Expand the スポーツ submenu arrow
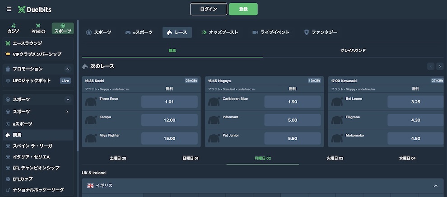Image resolution: width=447 pixels, height=197 pixels. pyautogui.click(x=67, y=112)
